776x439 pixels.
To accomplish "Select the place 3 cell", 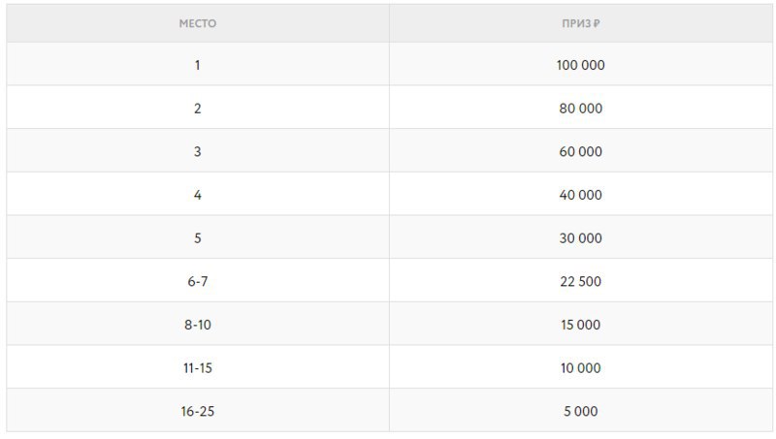I will [198, 151].
